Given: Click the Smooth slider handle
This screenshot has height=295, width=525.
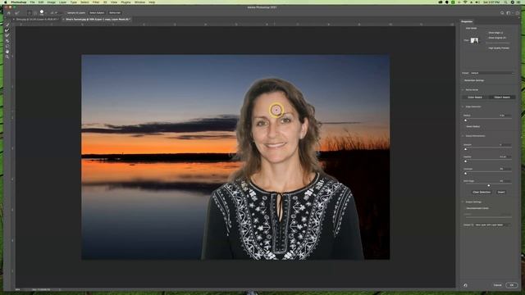Looking at the screenshot, I should (465, 149).
